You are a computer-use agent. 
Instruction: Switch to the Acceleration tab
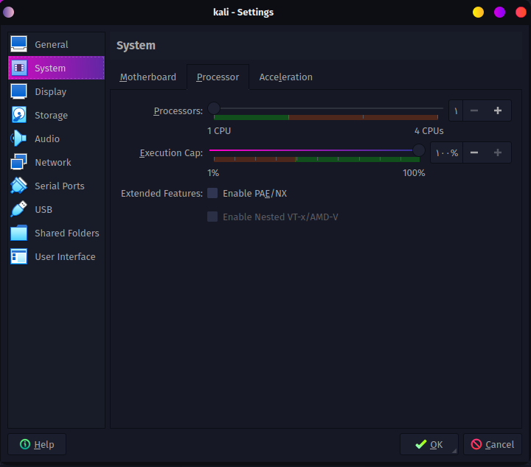click(286, 77)
